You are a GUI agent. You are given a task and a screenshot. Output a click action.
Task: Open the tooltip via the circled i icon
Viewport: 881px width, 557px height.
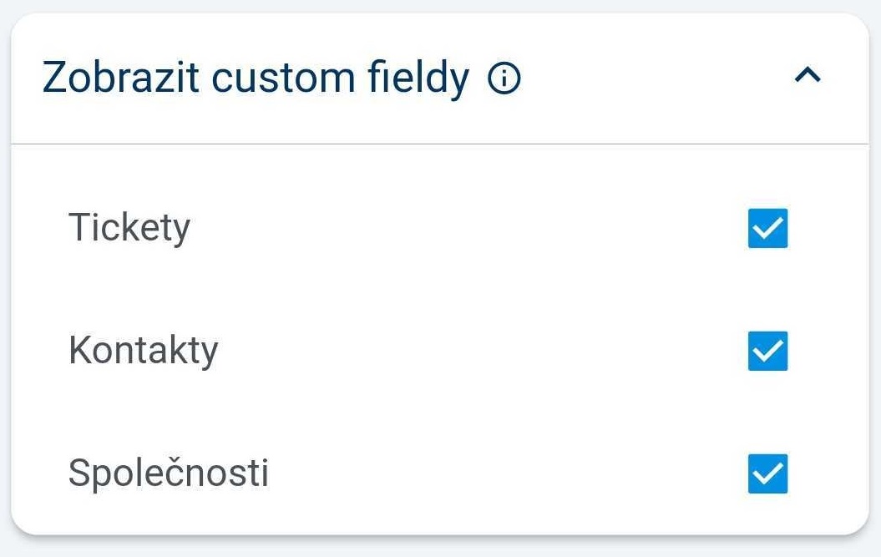pos(504,79)
